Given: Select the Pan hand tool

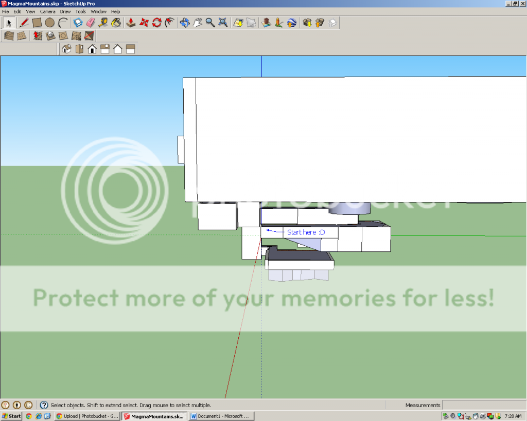Looking at the screenshot, I should (x=198, y=23).
